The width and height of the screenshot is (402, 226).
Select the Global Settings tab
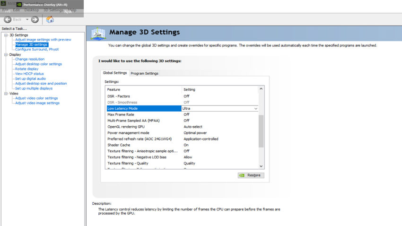(115, 73)
